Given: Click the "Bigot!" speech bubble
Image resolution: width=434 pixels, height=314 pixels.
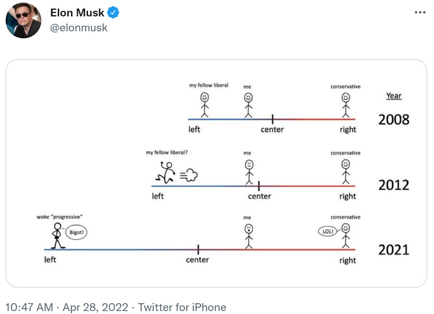Looking at the screenshot, I should pos(76,233).
